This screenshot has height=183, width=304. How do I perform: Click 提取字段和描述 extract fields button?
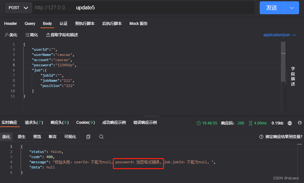62,35
